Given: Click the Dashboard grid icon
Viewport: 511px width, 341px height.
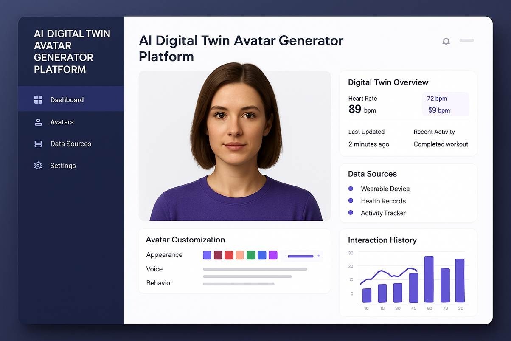Looking at the screenshot, I should [x=38, y=100].
